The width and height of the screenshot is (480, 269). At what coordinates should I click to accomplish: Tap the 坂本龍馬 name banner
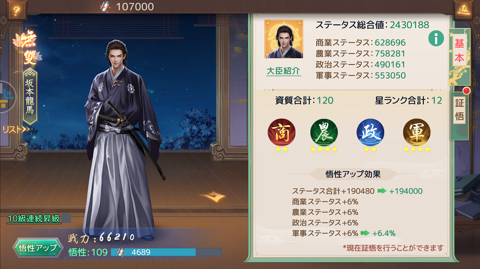[30, 97]
